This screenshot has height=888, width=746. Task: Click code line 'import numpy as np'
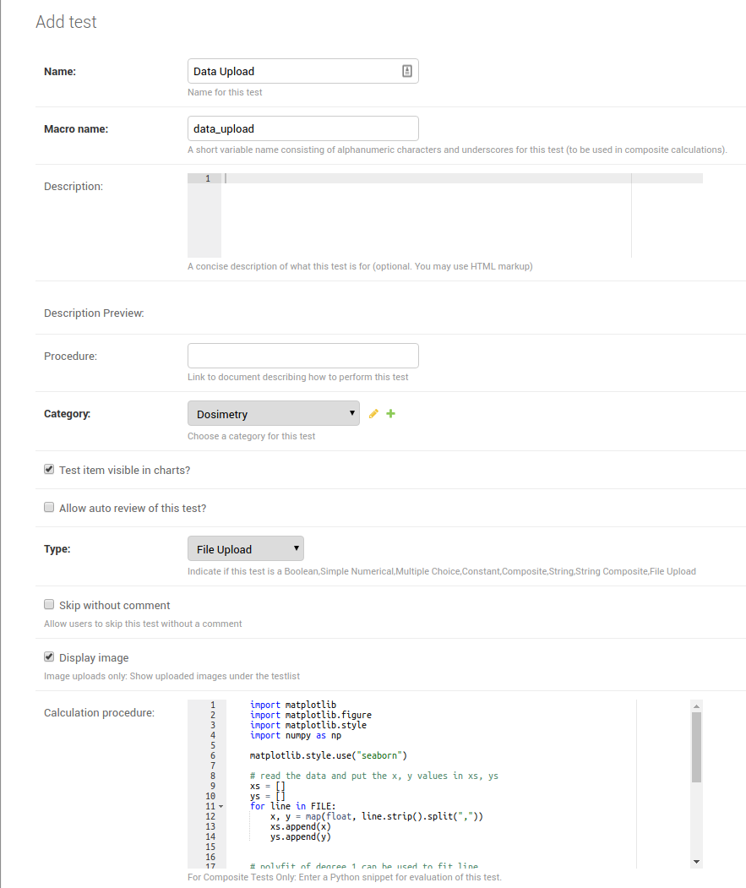296,736
